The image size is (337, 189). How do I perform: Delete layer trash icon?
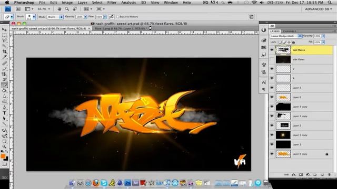[x=329, y=175]
